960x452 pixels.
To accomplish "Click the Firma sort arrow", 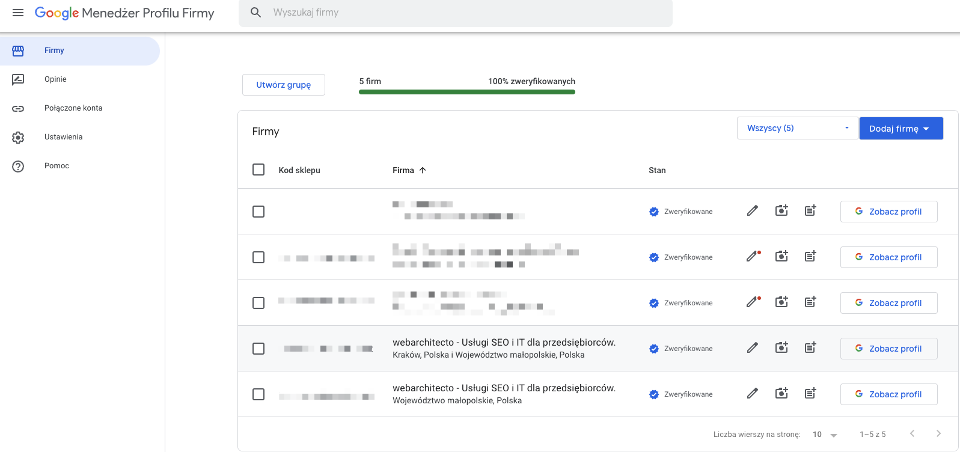I will tap(423, 170).
